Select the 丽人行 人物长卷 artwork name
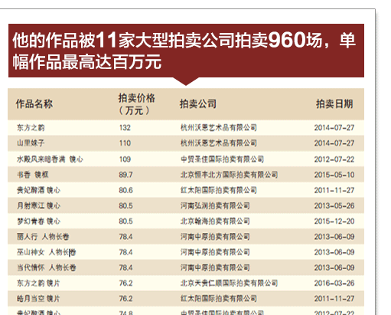 point(43,237)
